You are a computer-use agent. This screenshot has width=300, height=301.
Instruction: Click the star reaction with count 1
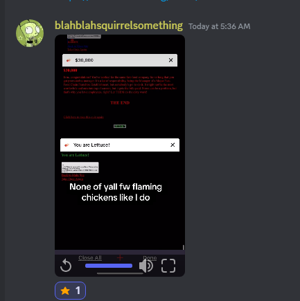(70, 291)
